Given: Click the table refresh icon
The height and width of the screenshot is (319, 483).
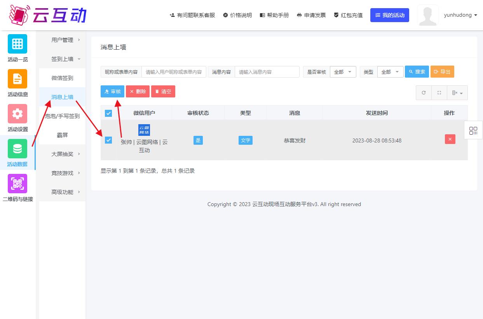Looking at the screenshot, I should [x=424, y=93].
